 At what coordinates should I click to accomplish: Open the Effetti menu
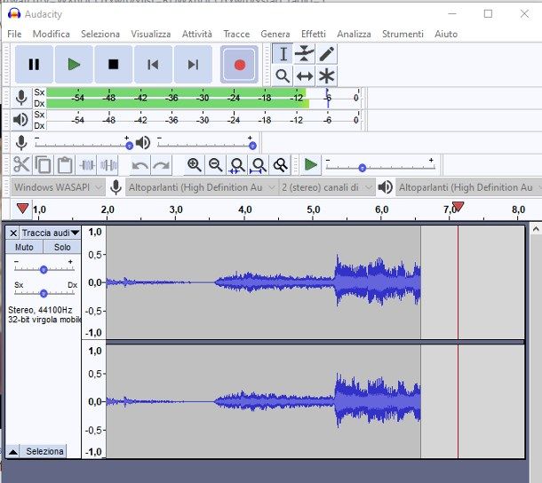coord(313,34)
